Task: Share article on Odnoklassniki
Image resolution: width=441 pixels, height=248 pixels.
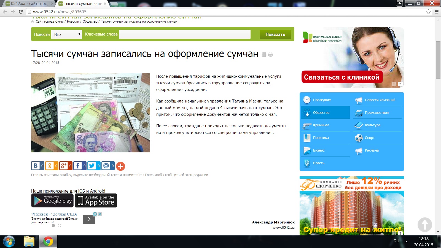Action: tap(50, 166)
